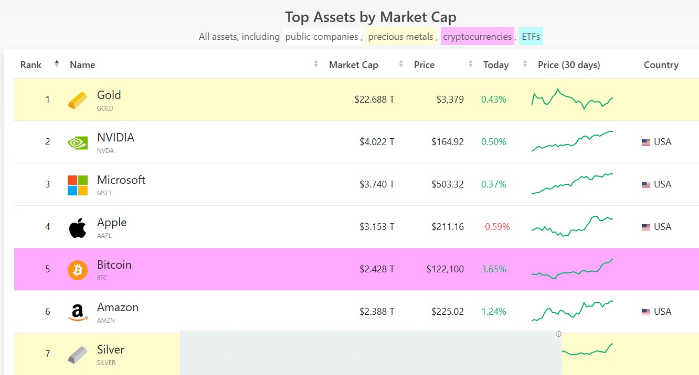The image size is (699, 375).
Task: Click Microsoft's 0.37% daily change
Action: tap(494, 184)
